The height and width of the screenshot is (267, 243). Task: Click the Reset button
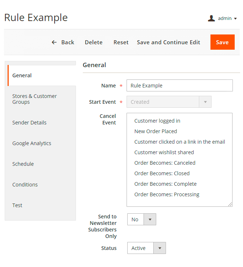coord(121,42)
